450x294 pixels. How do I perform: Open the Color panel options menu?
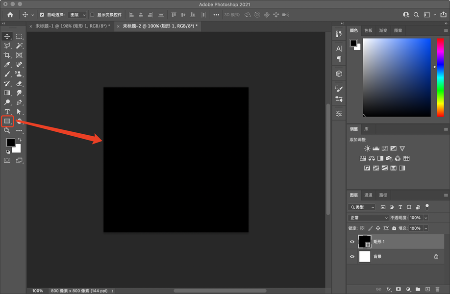446,30
